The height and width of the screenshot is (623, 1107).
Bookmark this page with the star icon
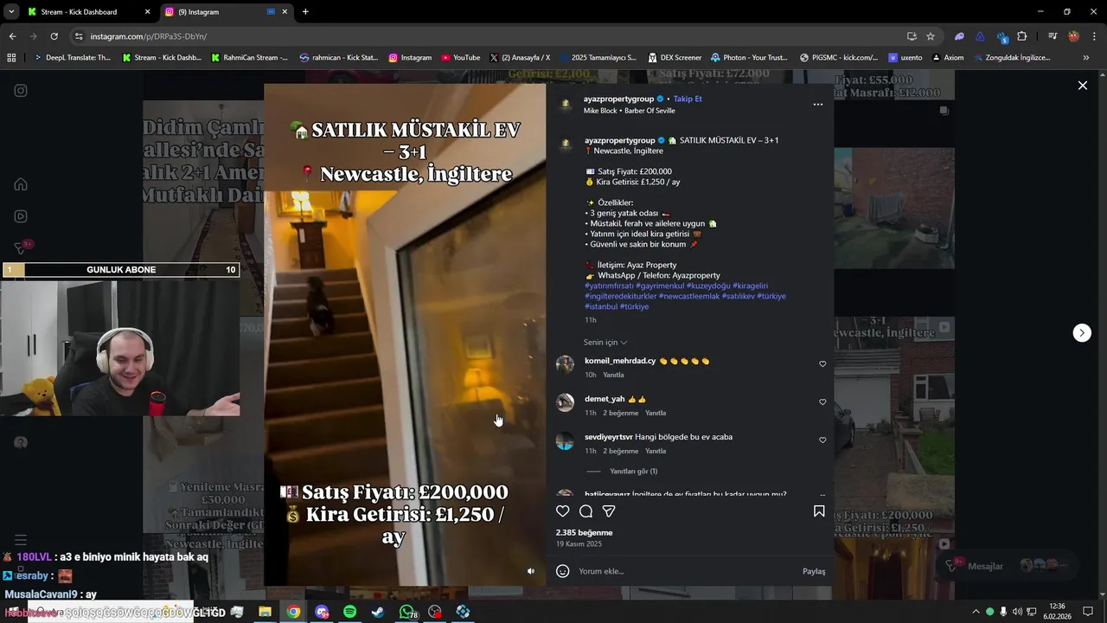pos(931,36)
